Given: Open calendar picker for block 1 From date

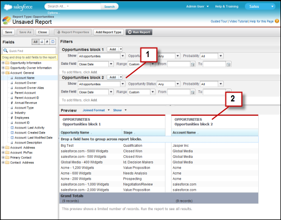Looking at the screenshot, I should pyautogui.click(x=193, y=64).
